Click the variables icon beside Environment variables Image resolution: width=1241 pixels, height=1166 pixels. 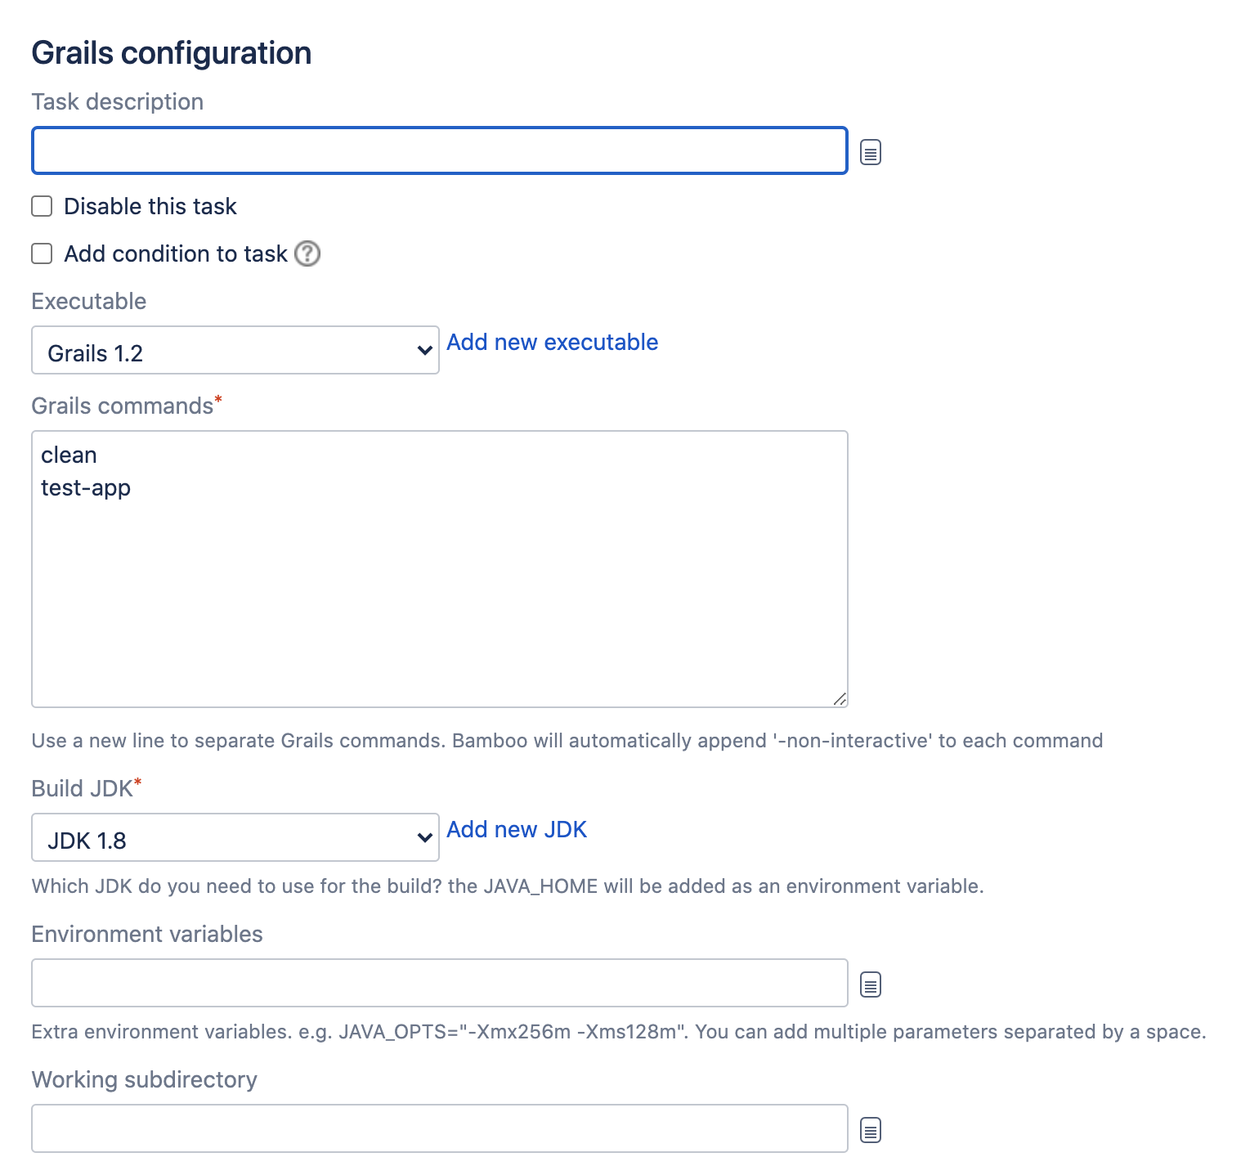(x=871, y=984)
